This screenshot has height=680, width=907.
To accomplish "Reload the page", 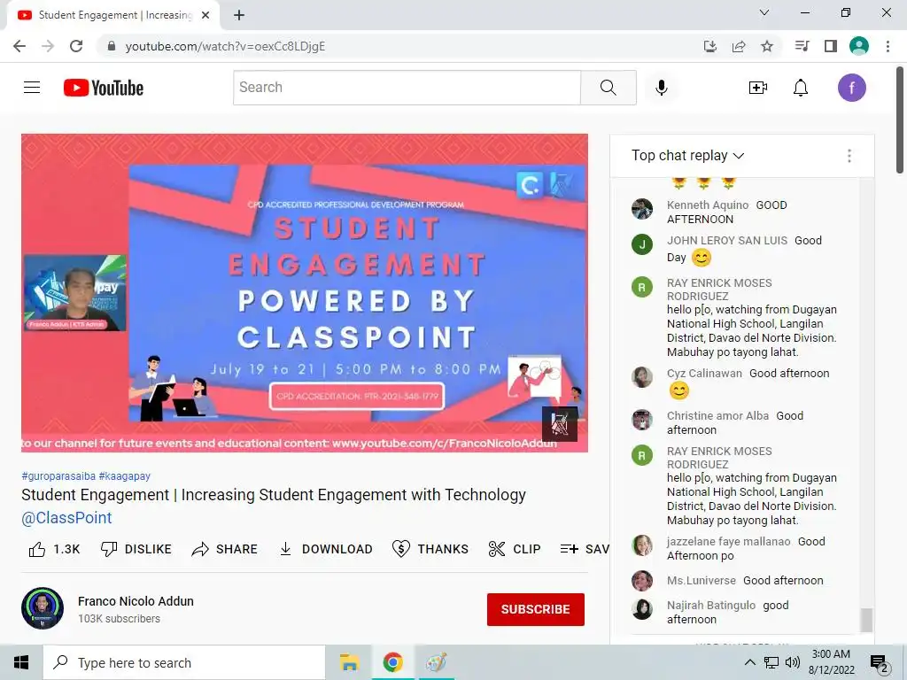I will 76,46.
